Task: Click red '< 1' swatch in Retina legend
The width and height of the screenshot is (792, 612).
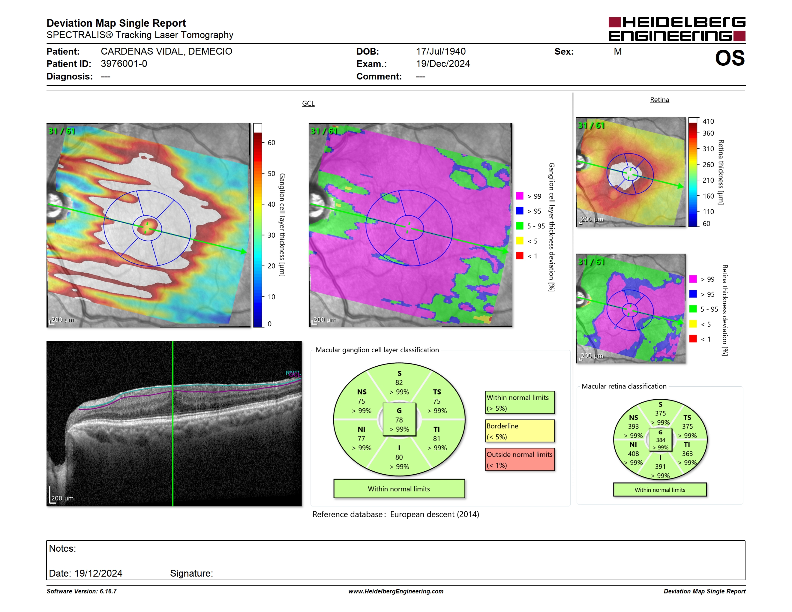Action: tap(693, 339)
